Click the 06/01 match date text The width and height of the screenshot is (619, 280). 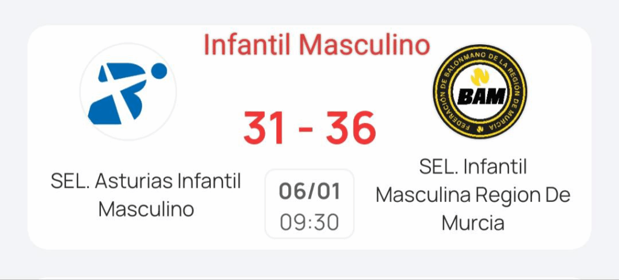click(309, 192)
